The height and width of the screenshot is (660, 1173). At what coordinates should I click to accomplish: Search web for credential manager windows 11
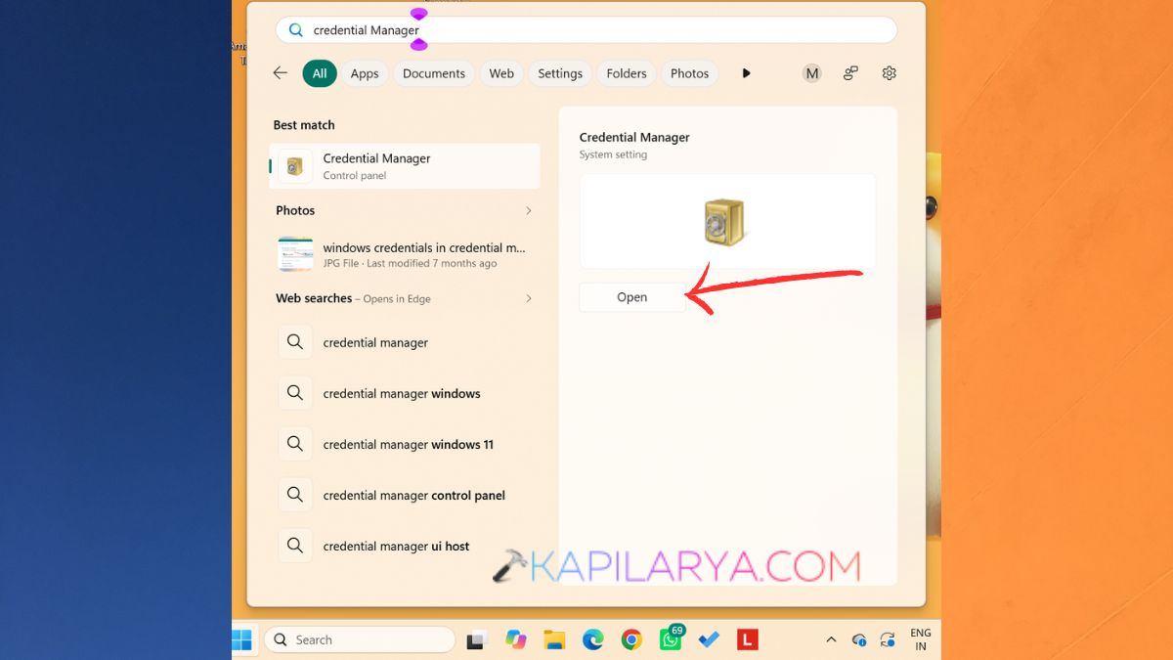pos(405,445)
